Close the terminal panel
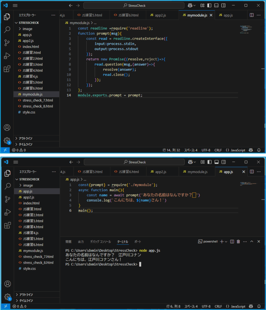The width and height of the screenshot is (266, 310). pyautogui.click(x=259, y=242)
